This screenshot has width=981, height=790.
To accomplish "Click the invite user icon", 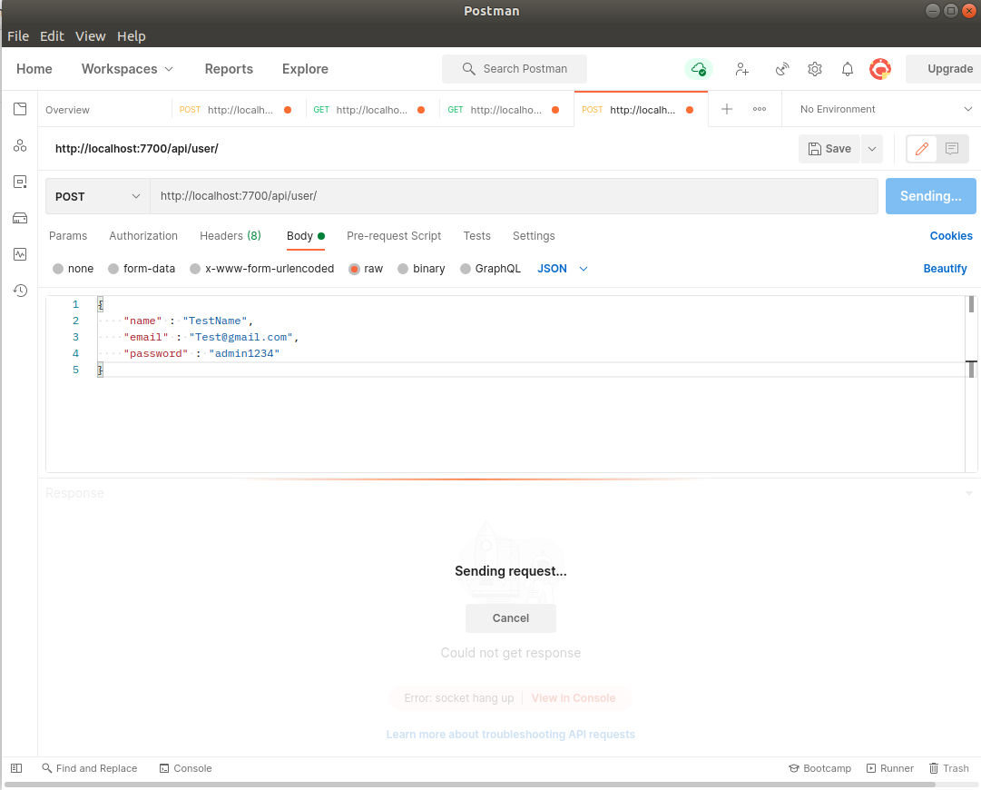I will (742, 69).
